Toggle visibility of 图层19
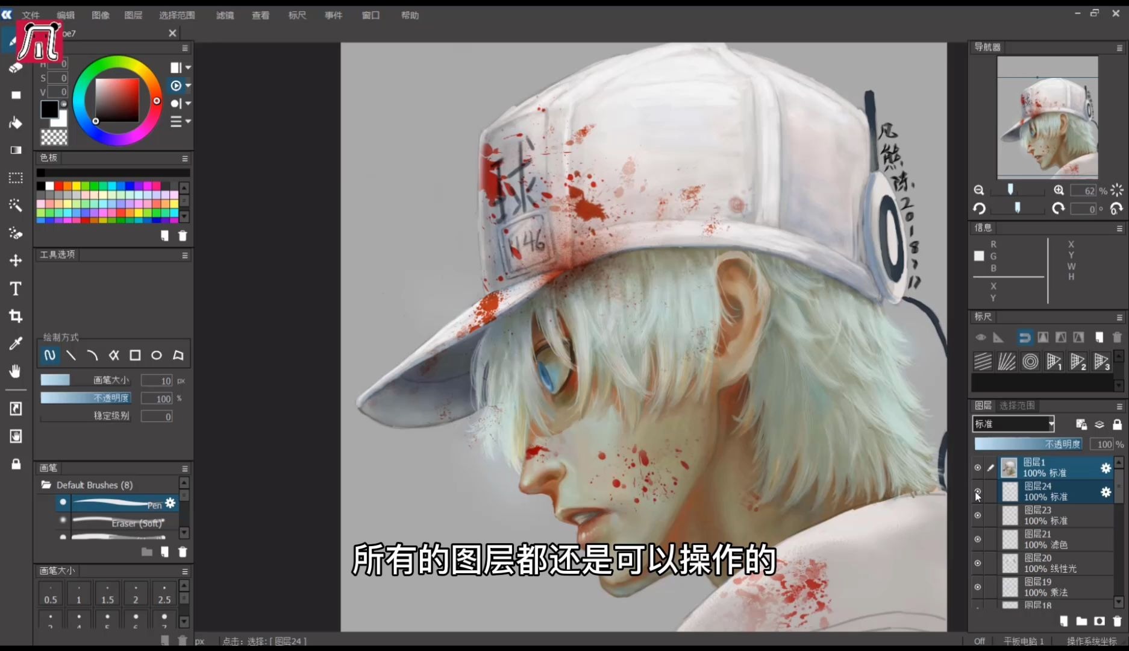Image resolution: width=1129 pixels, height=651 pixels. (978, 587)
